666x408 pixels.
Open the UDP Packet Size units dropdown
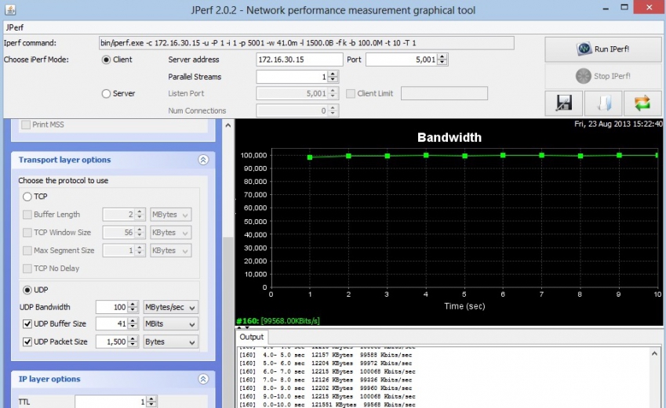pyautogui.click(x=170, y=342)
